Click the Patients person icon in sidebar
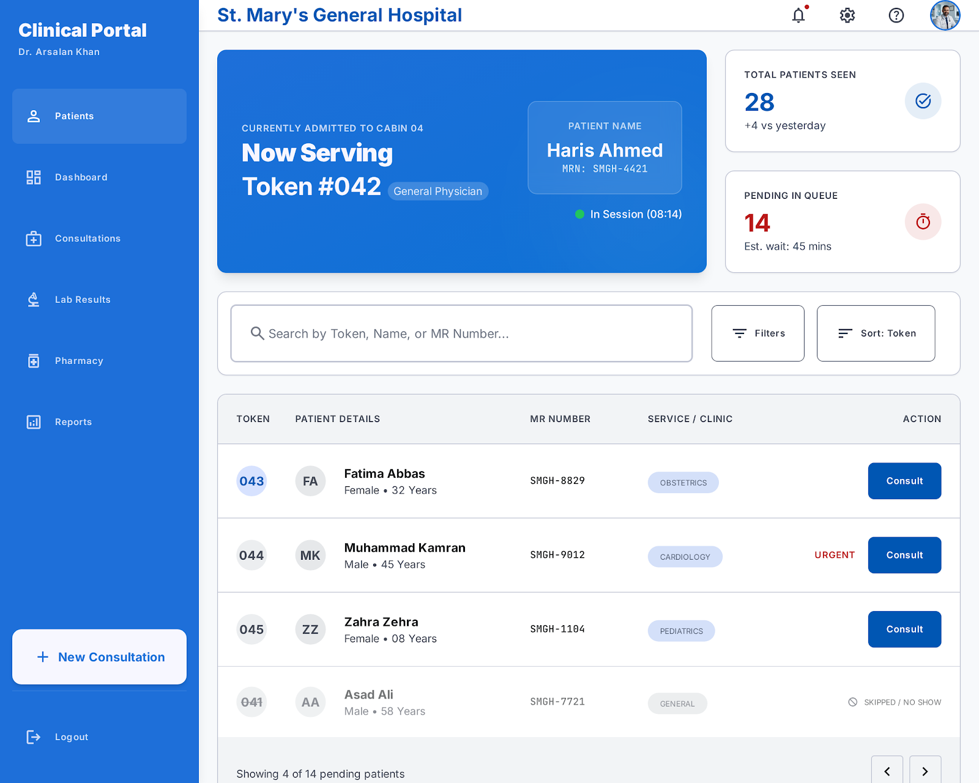Image resolution: width=979 pixels, height=783 pixels. coord(34,116)
